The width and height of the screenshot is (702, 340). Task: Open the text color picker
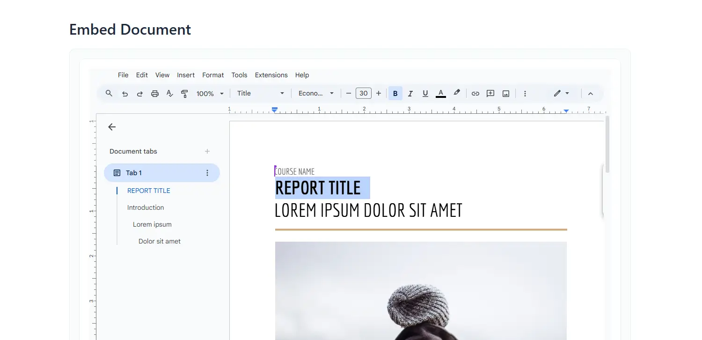440,93
